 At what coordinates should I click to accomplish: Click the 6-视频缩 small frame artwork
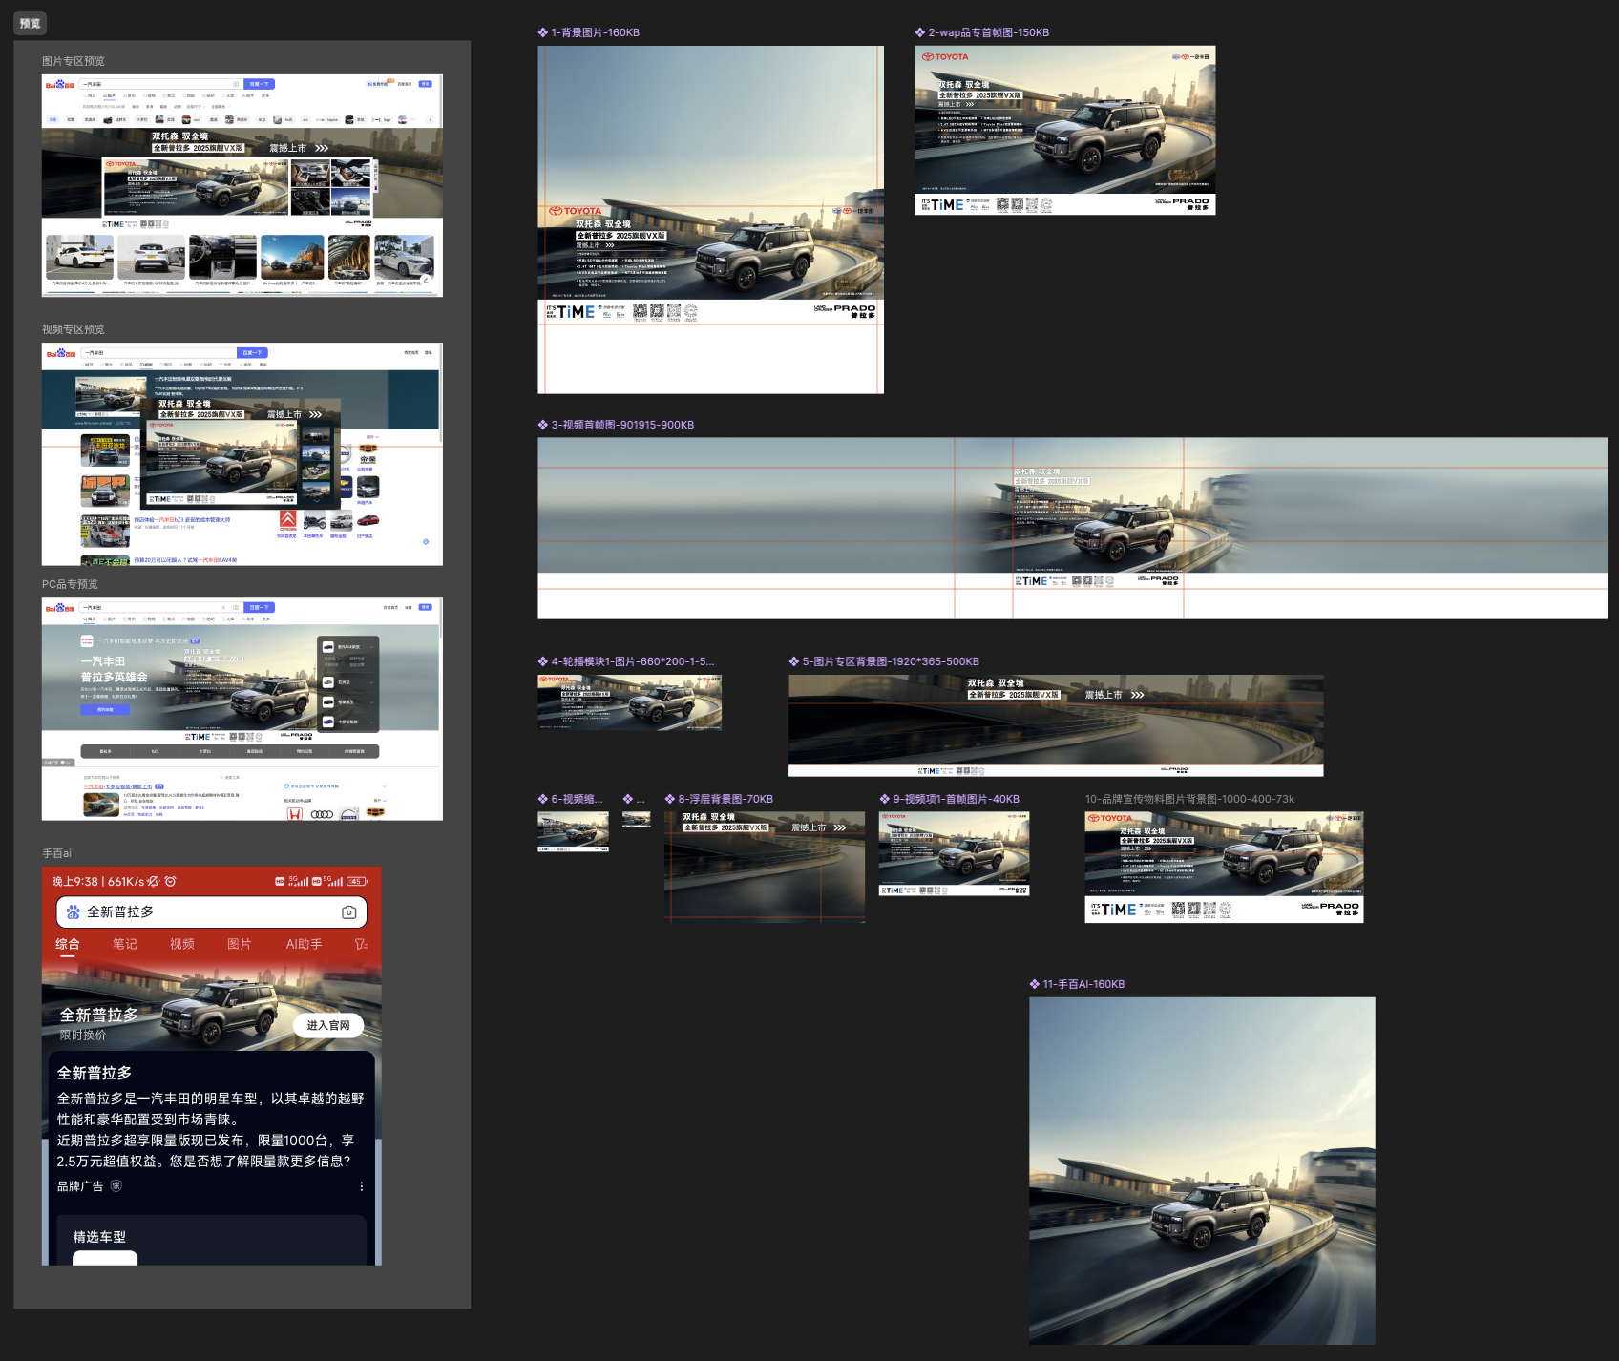coord(573,831)
